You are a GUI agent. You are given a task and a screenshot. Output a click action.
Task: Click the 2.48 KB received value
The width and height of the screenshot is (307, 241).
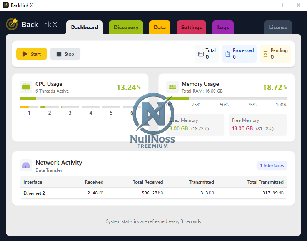pyautogui.click(x=95, y=193)
